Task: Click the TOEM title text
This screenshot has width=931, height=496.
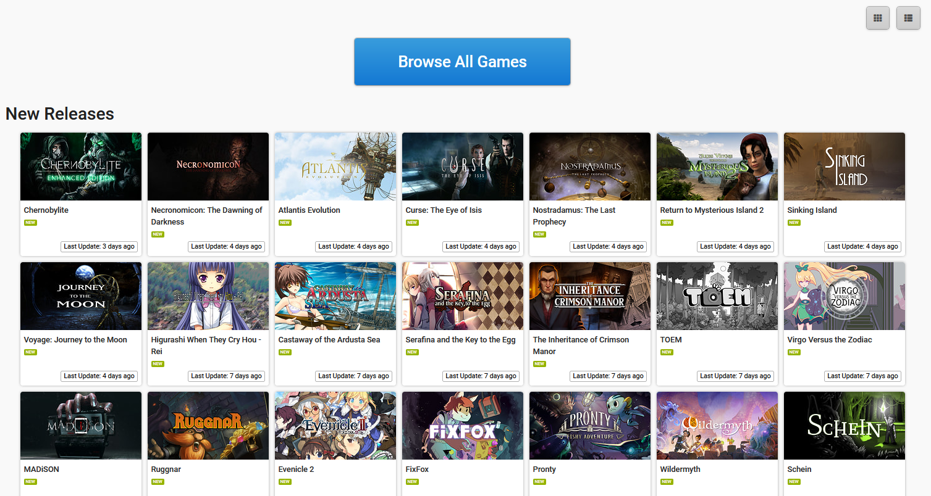Action: click(671, 340)
